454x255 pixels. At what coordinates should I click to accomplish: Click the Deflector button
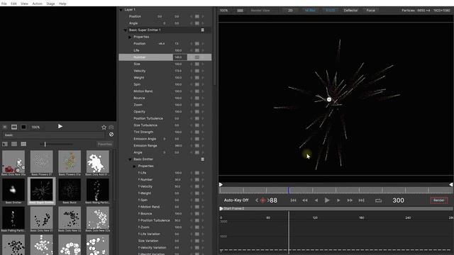(350, 11)
